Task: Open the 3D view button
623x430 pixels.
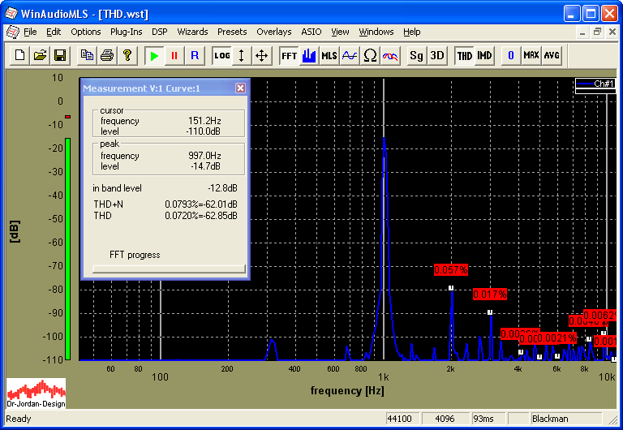Action: click(x=437, y=55)
